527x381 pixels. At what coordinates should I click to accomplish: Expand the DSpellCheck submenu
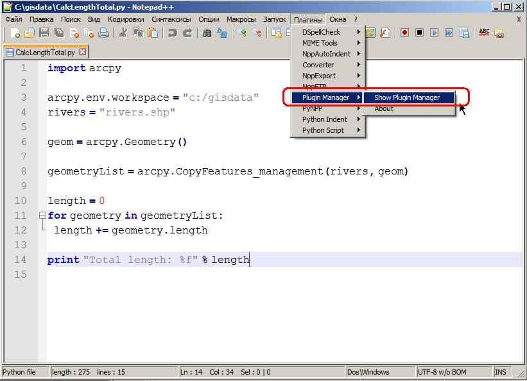point(328,32)
